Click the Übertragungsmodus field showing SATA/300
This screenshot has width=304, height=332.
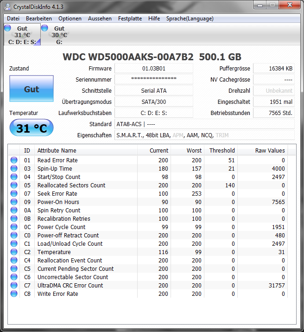pos(154,102)
